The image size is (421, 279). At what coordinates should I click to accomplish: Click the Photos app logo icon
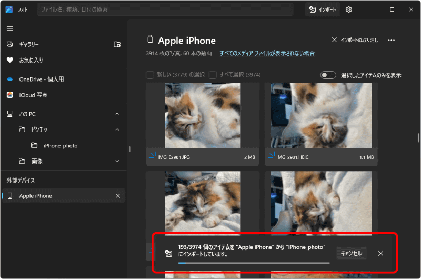[9, 9]
